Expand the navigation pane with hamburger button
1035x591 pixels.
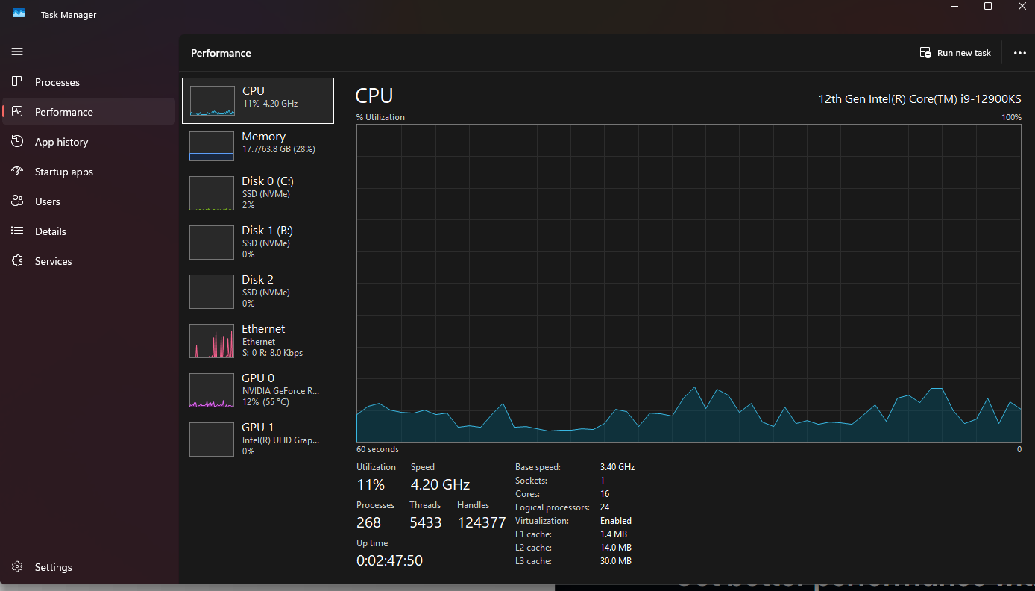point(16,51)
